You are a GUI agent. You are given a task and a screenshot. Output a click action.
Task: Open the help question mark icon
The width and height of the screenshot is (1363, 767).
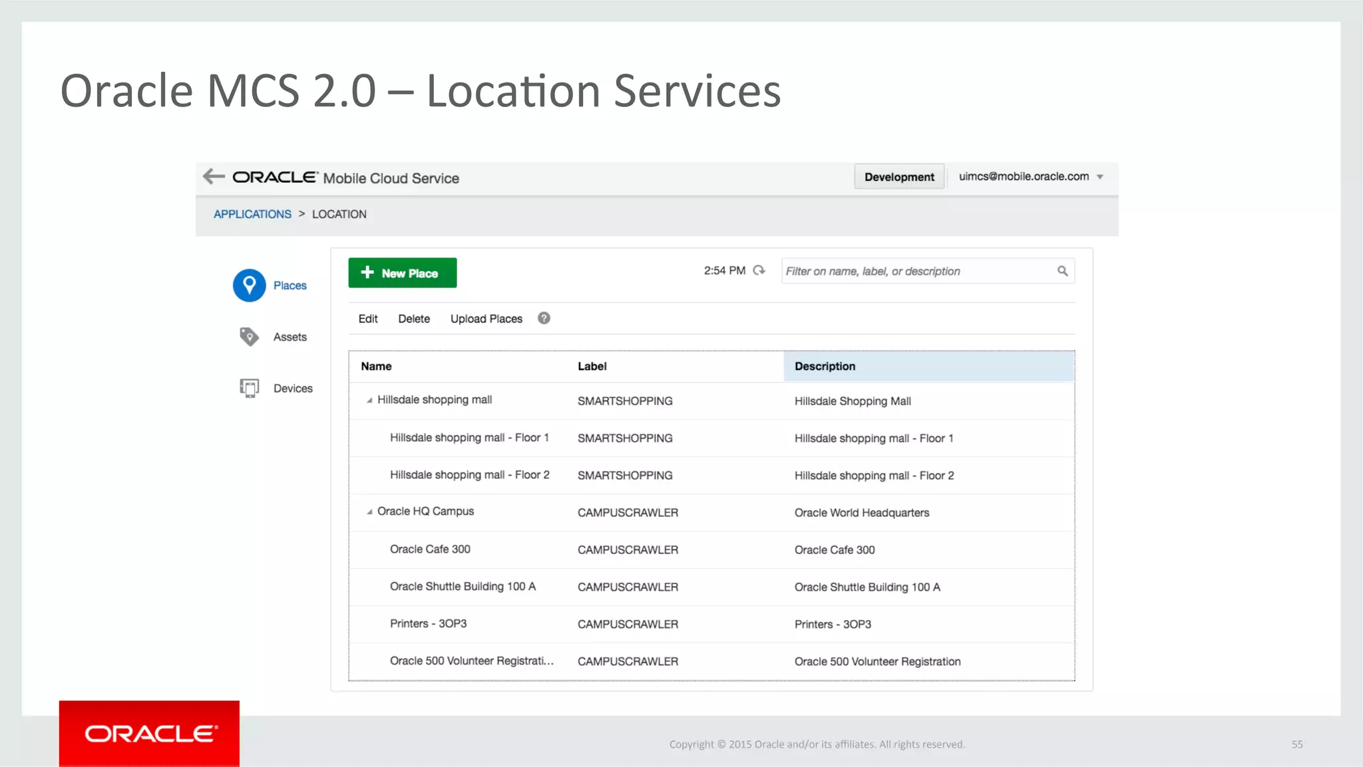coord(544,318)
